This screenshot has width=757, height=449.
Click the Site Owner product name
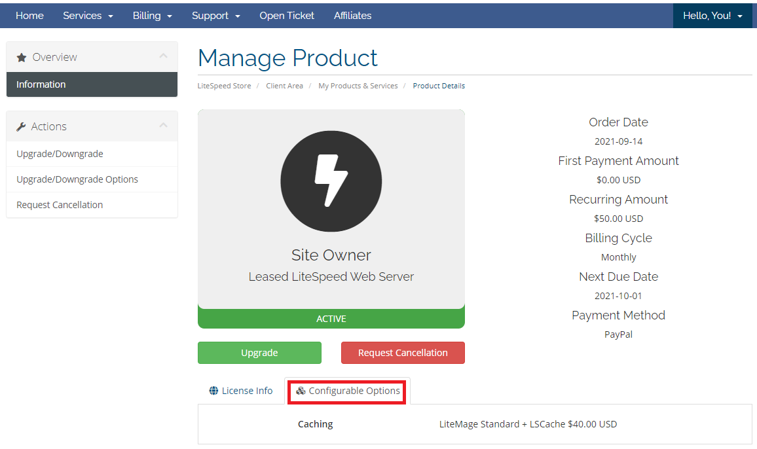click(x=331, y=255)
